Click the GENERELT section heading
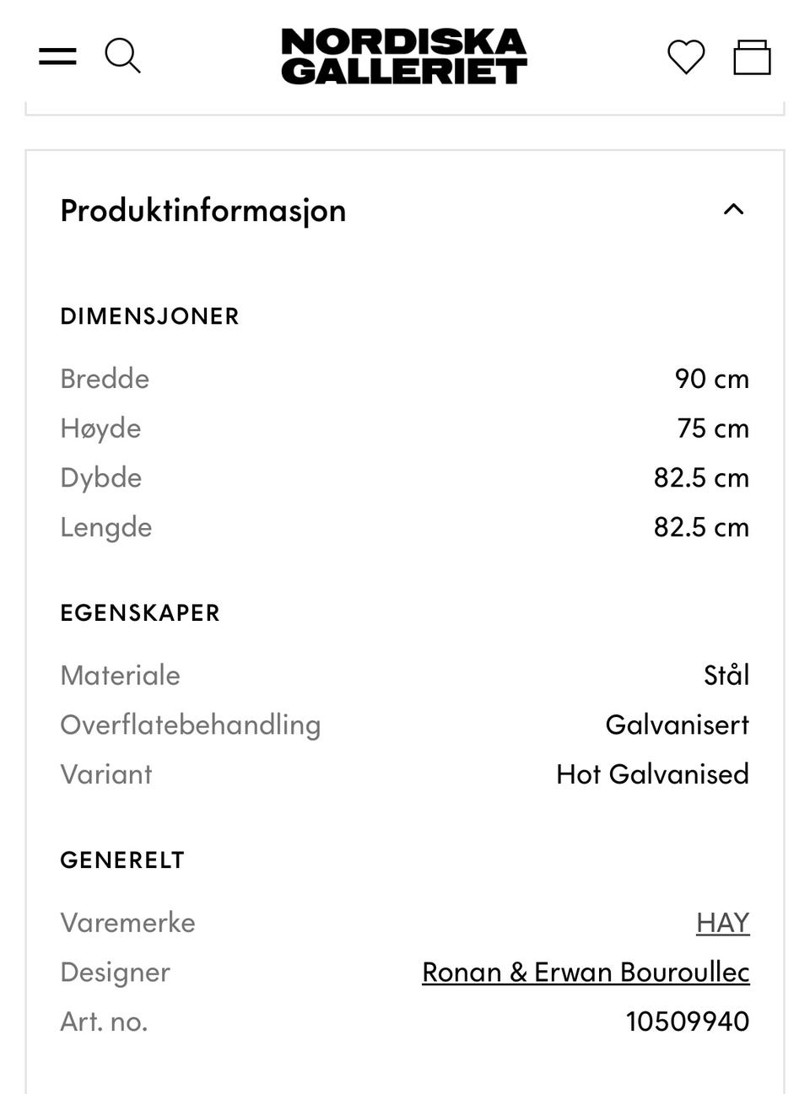The image size is (810, 1094). [x=122, y=860]
